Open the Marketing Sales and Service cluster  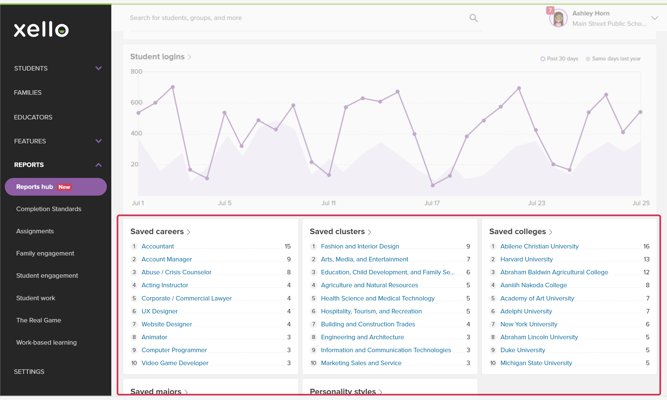361,363
